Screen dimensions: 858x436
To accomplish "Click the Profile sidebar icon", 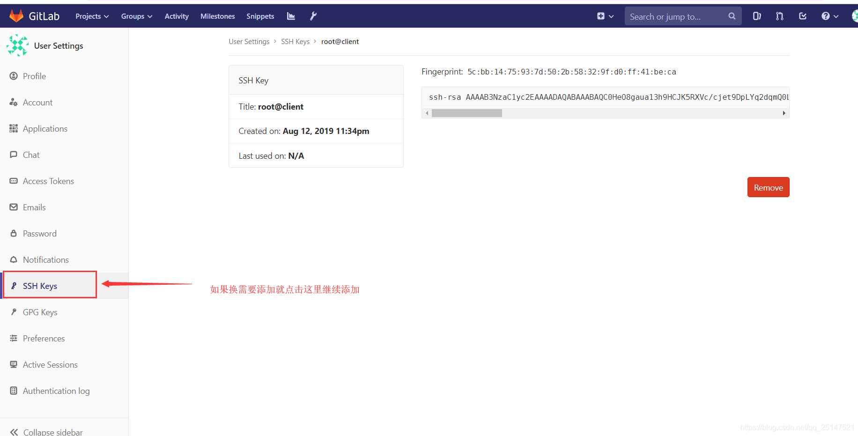I will (14, 76).
